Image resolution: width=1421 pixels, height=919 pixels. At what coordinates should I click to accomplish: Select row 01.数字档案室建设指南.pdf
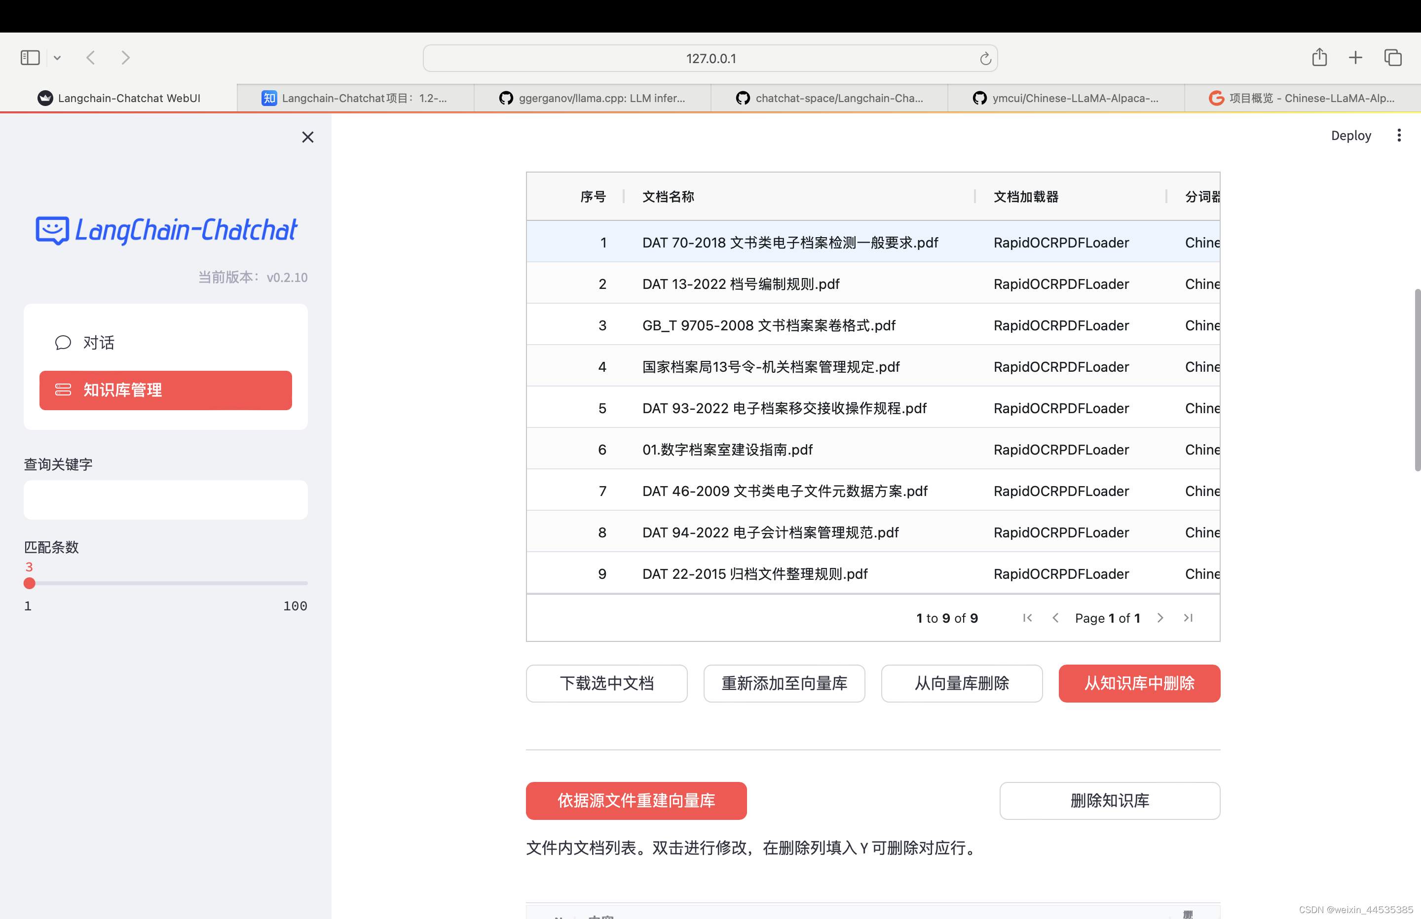tap(872, 449)
